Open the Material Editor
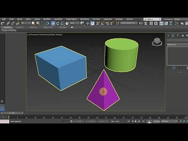188x141 pixels. [x=177, y=23]
